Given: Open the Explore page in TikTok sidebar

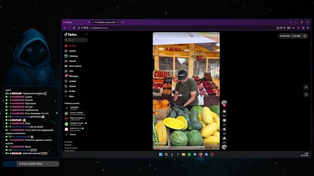Looking at the screenshot, I should pyautogui.click(x=70, y=51).
